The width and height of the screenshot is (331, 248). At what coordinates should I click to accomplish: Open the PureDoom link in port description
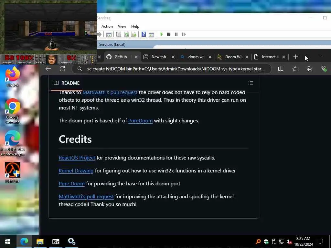click(x=140, y=121)
